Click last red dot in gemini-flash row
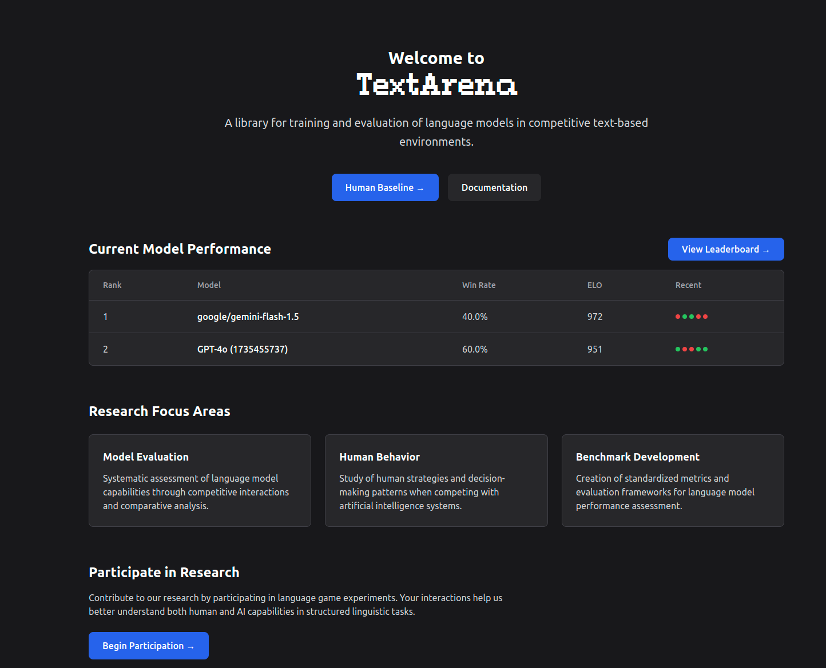This screenshot has height=668, width=826. tap(705, 317)
